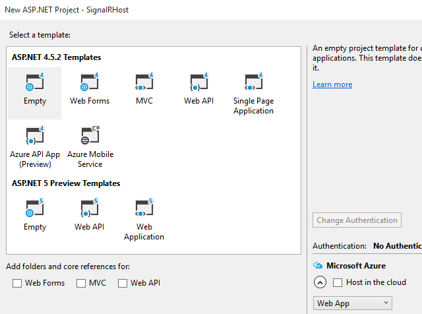Viewport: 422px width, 314px height.
Task: Select the ASP.NET 4.5.2 Empty template icon
Action: pyautogui.click(x=35, y=82)
